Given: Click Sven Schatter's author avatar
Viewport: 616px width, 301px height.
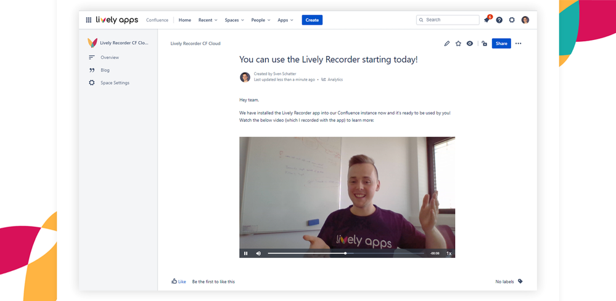Looking at the screenshot, I should 245,77.
